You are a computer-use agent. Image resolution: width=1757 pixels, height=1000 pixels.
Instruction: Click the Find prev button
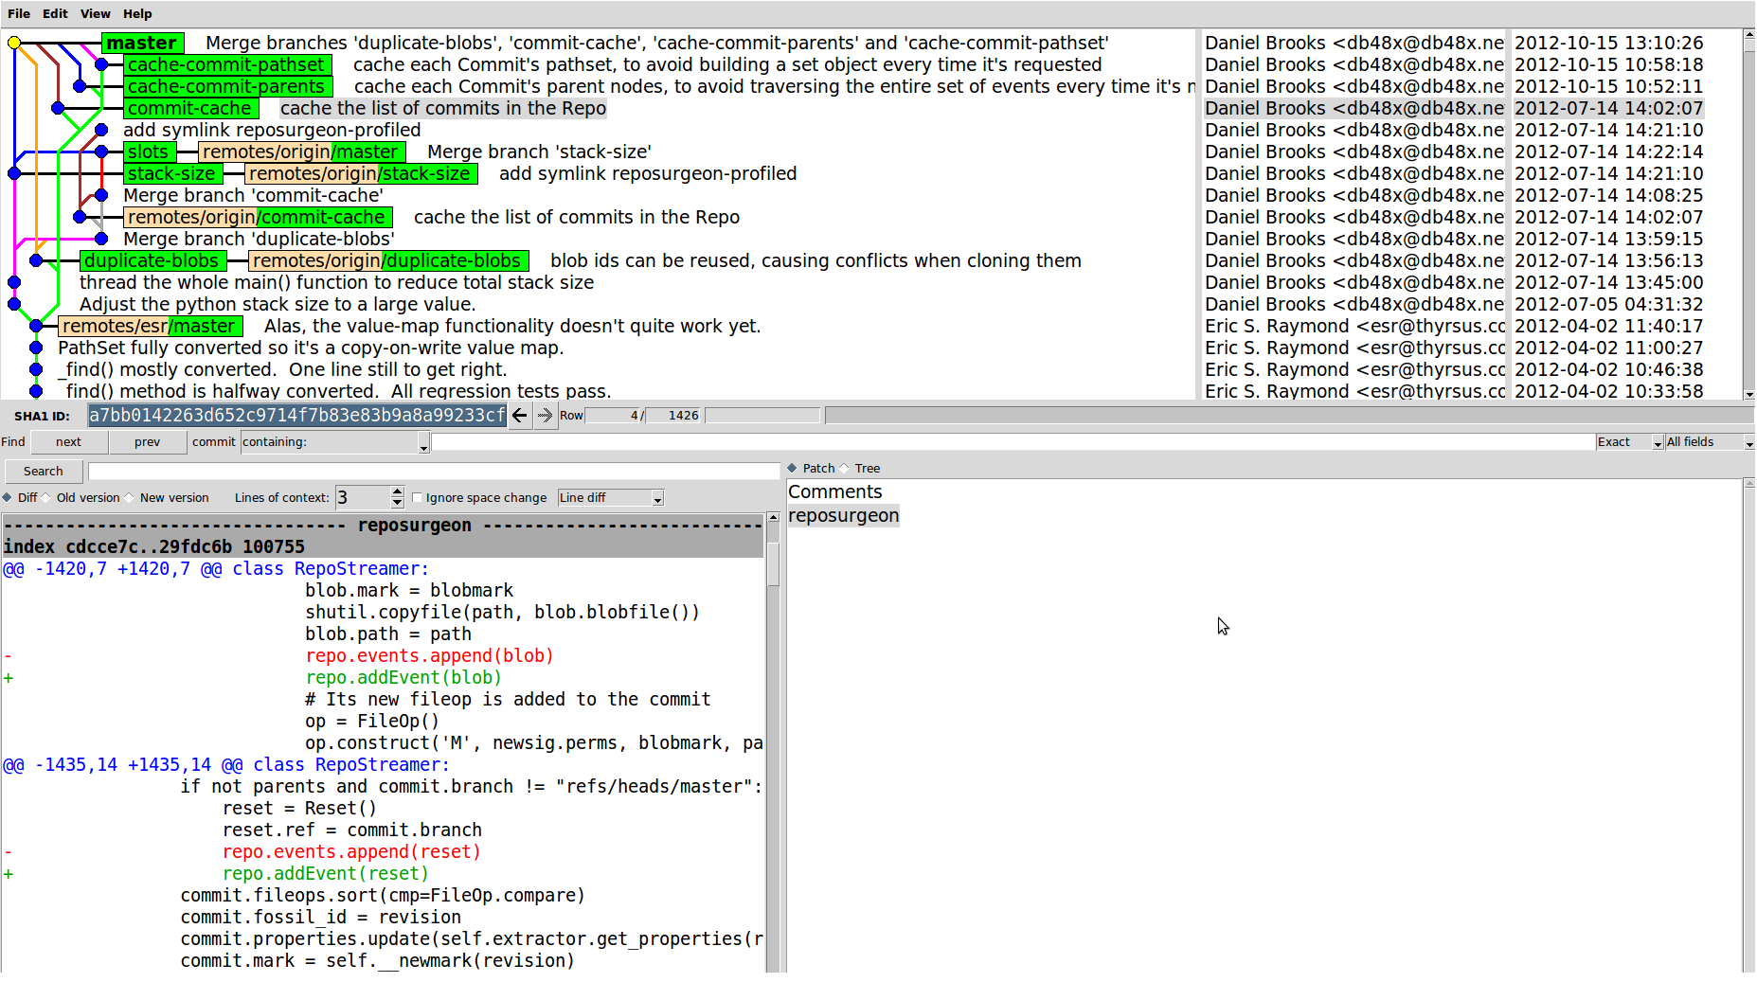click(x=148, y=442)
